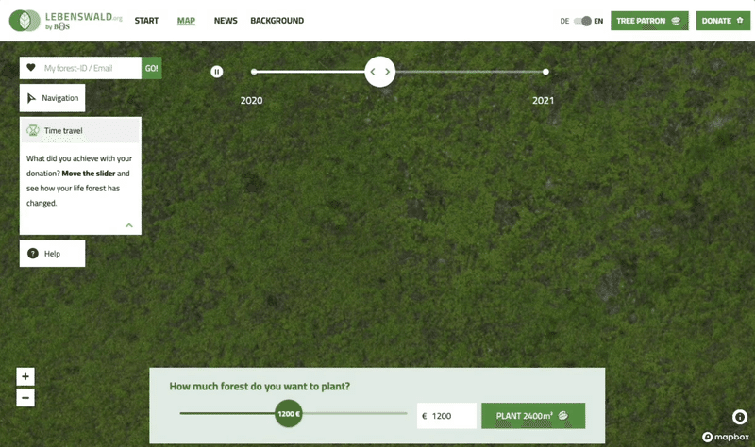The image size is (755, 447).
Task: Open the Navigation panel
Action: coord(53,98)
